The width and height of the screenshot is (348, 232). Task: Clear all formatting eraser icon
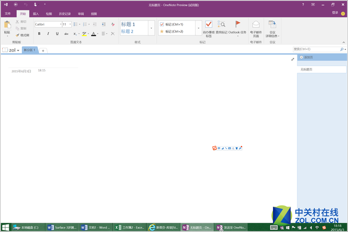(x=113, y=24)
